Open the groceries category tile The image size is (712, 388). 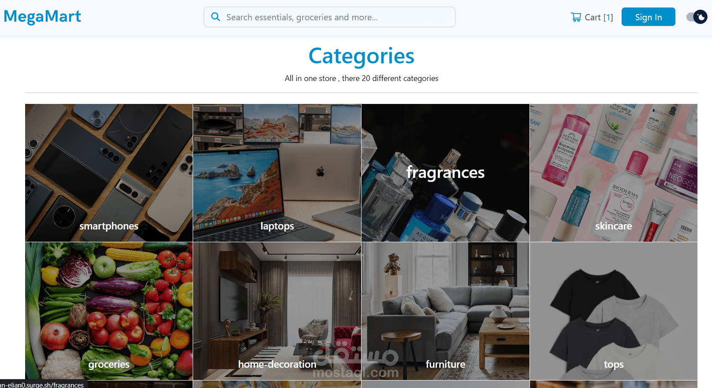click(x=109, y=311)
